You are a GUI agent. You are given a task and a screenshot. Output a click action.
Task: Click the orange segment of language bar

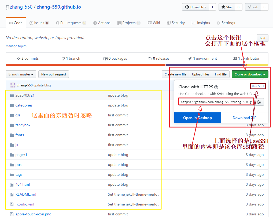coord(86,65)
